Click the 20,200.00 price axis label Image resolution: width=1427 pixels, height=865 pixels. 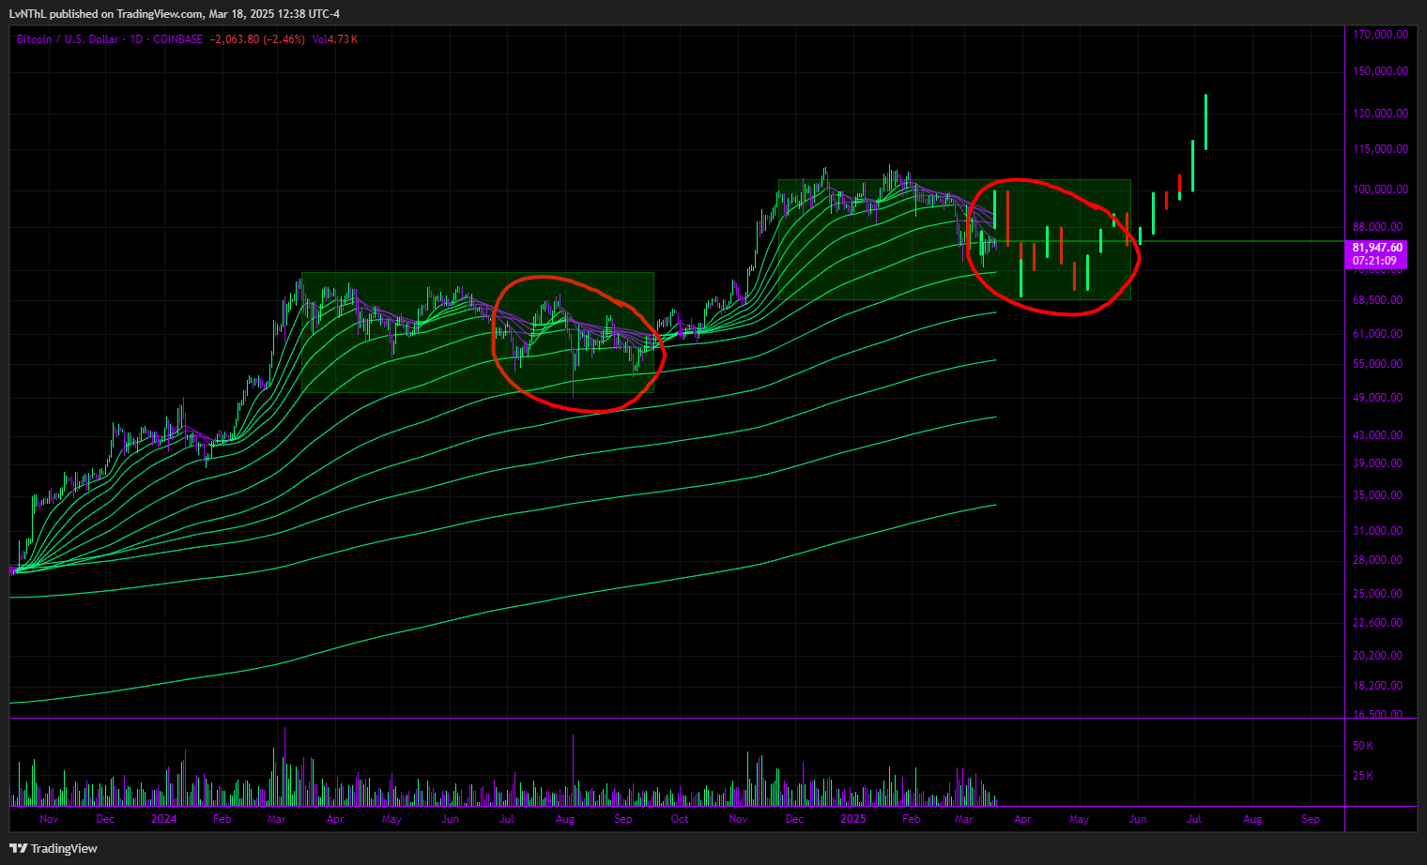(1377, 656)
